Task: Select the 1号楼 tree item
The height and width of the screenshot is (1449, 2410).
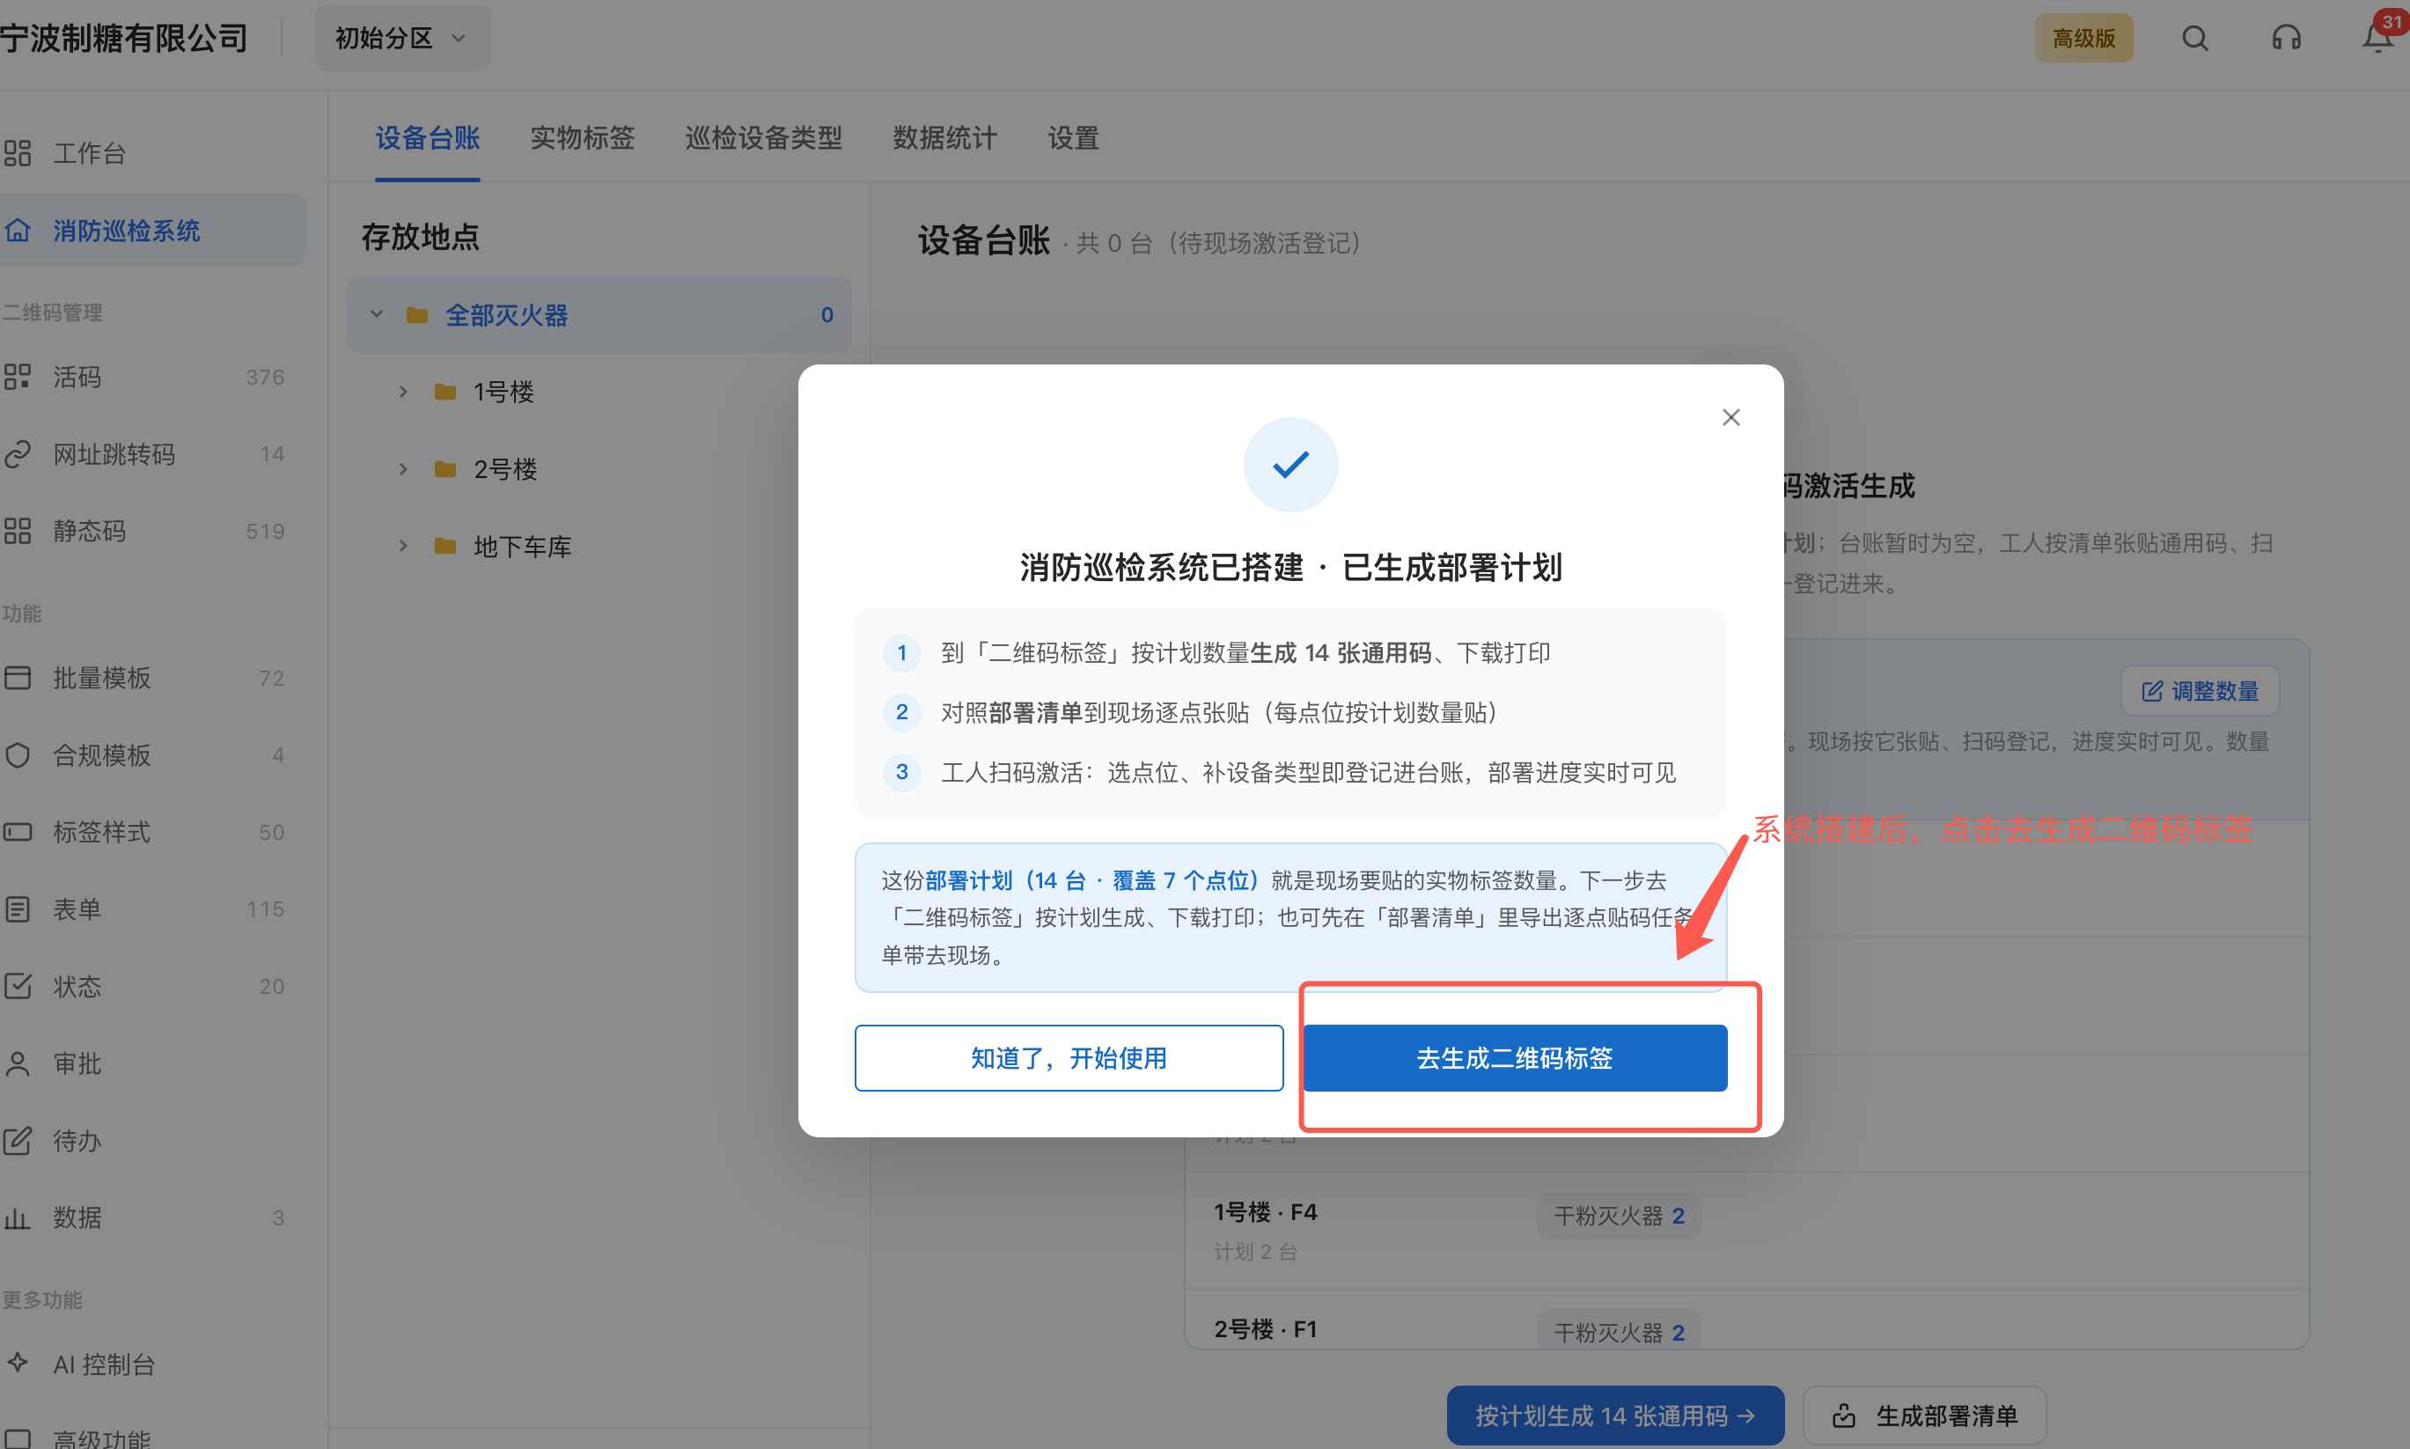Action: pyautogui.click(x=503, y=392)
